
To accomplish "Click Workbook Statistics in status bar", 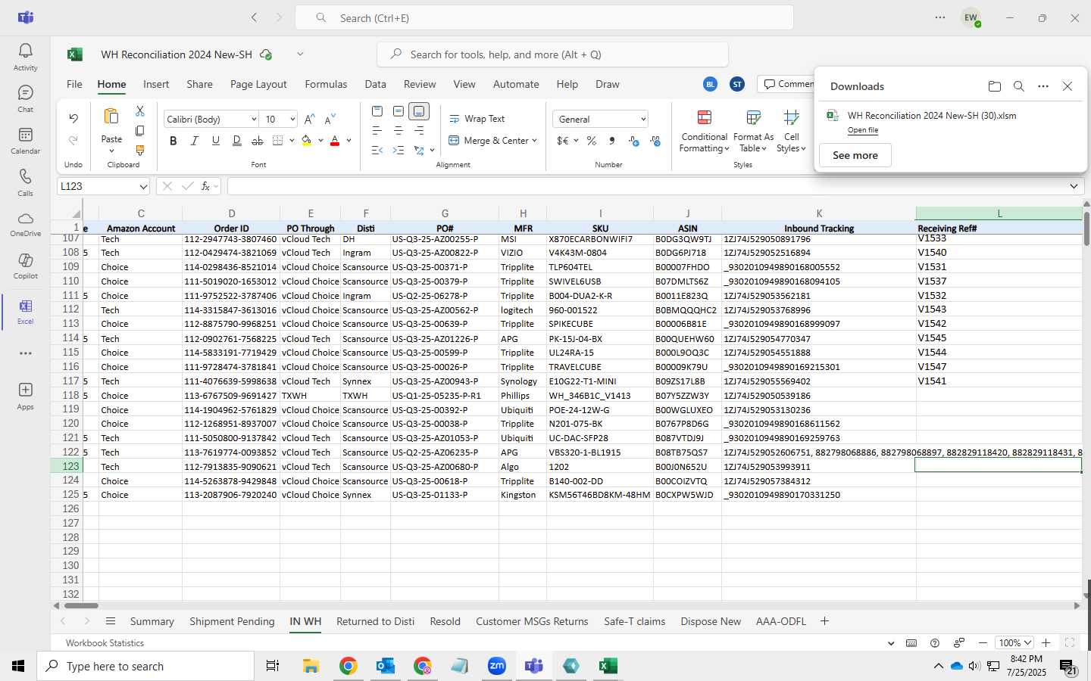I will click(x=105, y=643).
